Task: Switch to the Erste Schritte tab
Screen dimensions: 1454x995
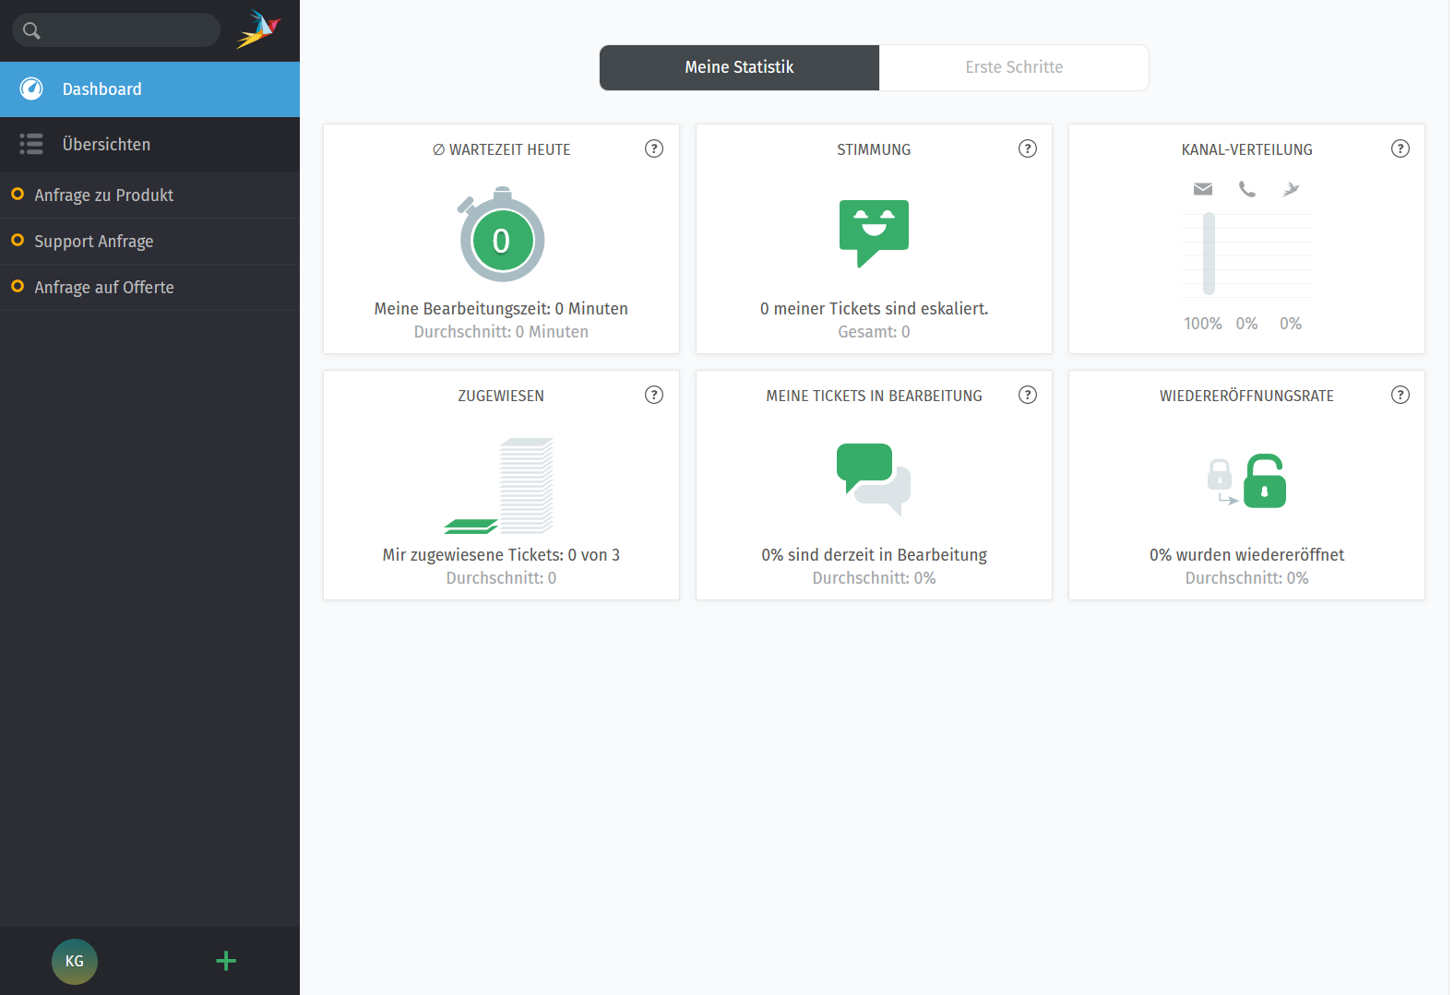Action: coord(1013,67)
